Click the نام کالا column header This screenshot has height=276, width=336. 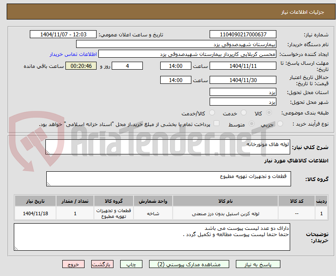[226, 201]
